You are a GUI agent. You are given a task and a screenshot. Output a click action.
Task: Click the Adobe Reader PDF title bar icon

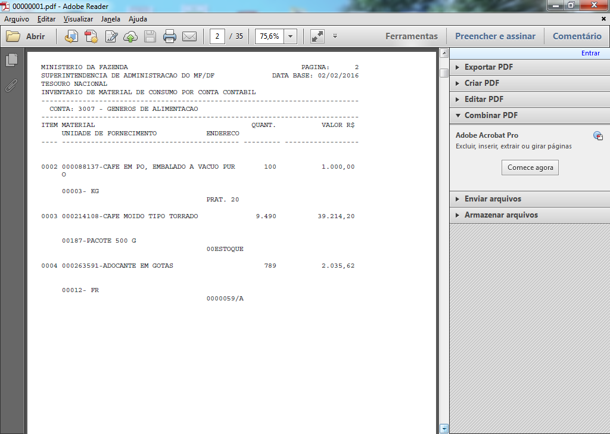5,6
